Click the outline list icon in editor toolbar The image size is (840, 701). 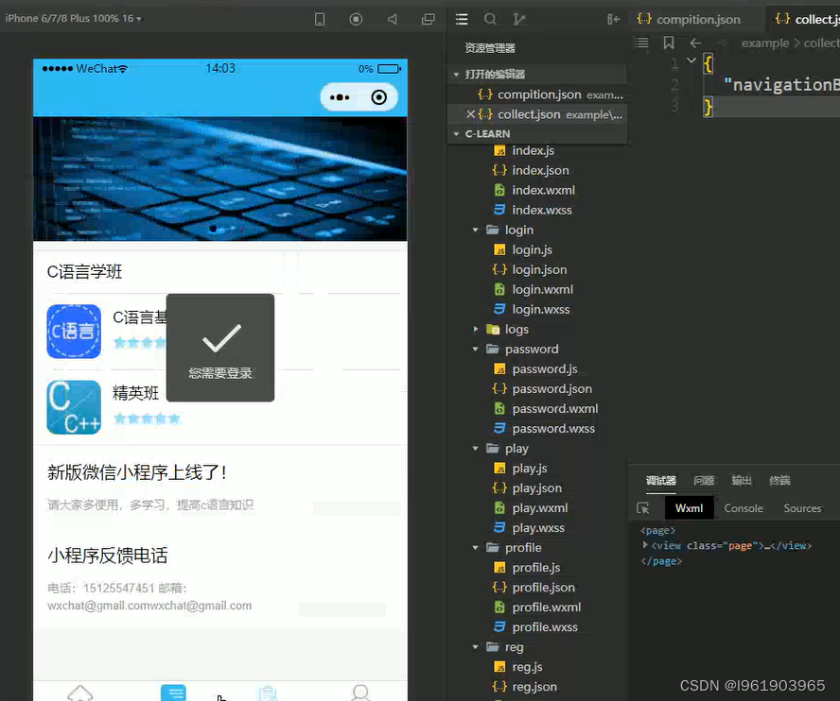(641, 43)
